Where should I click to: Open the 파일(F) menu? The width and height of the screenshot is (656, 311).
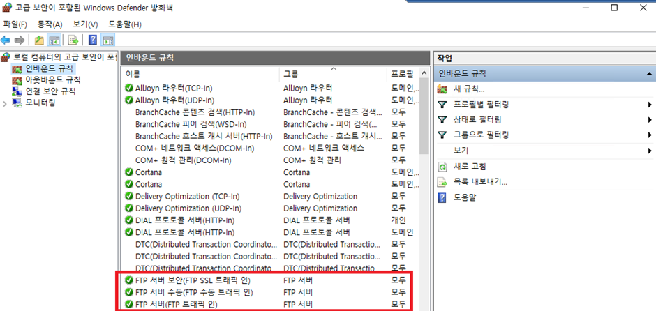(x=15, y=24)
